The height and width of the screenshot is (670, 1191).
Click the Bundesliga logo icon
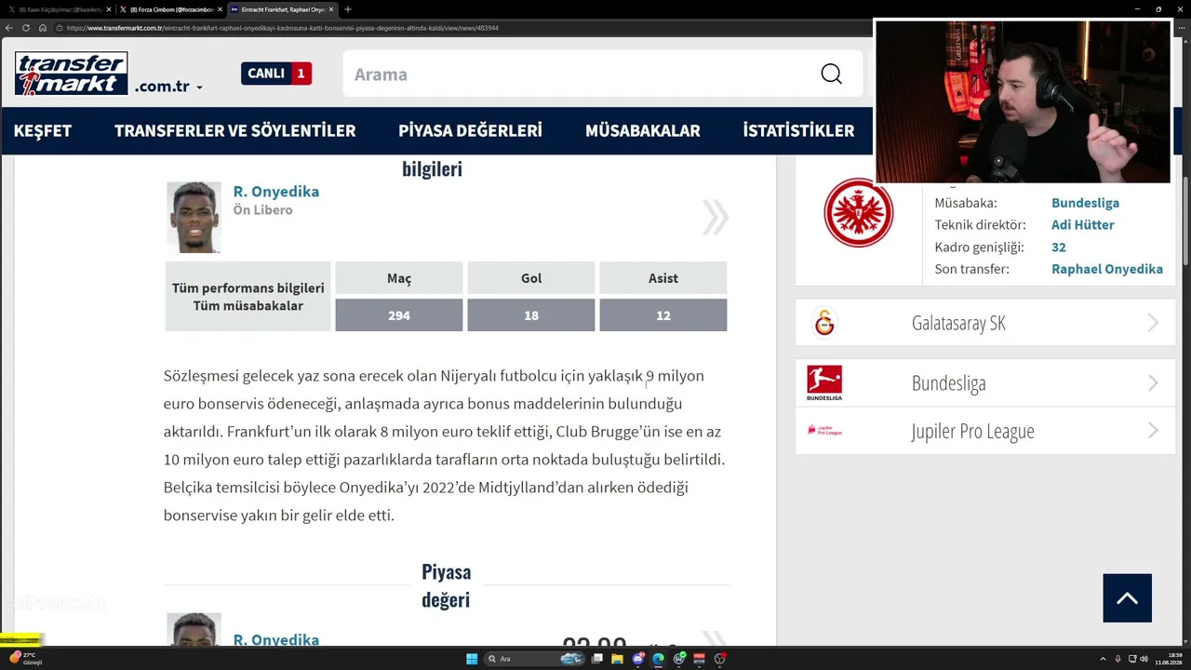click(824, 382)
